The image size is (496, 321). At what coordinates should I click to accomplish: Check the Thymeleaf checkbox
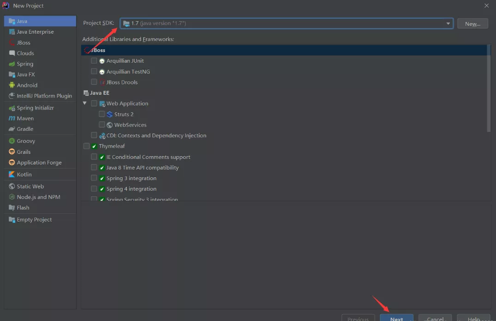(x=86, y=146)
